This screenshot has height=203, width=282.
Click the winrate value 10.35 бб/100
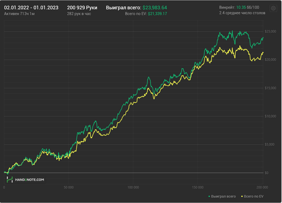248,7
